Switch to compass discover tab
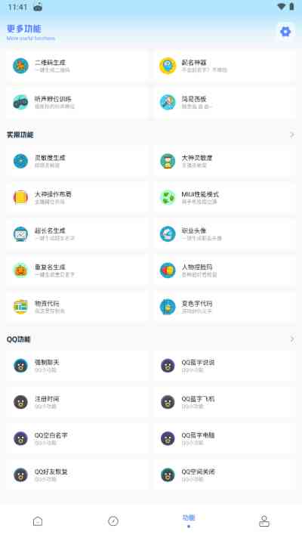The height and width of the screenshot is (538, 302). tap(113, 521)
